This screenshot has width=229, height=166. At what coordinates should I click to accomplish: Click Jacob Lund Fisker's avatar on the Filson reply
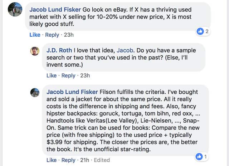(x=35, y=92)
